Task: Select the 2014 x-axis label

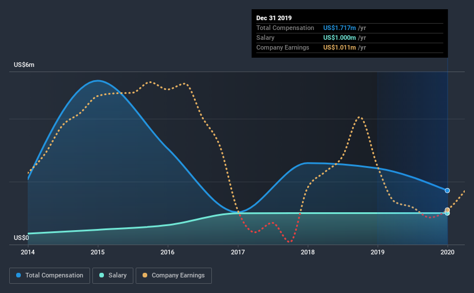Action: [x=28, y=252]
